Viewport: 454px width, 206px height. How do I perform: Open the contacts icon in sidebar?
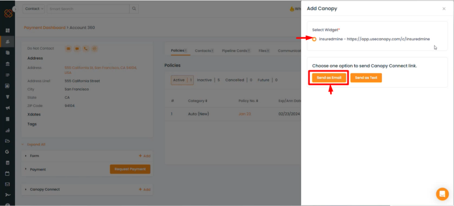(8, 41)
